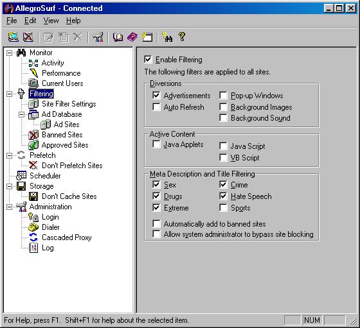The image size is (360, 328).
Task: Select Ad Sites in the tree
Action: tap(66, 125)
